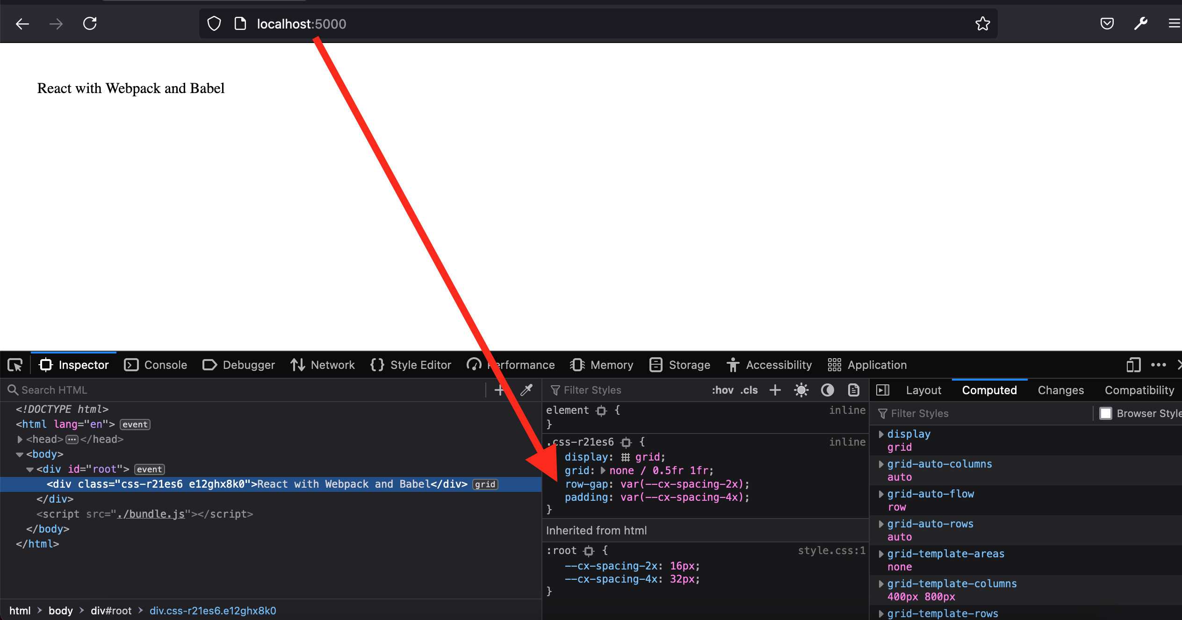
Task: Toggle the .cls class panel
Action: tap(749, 389)
